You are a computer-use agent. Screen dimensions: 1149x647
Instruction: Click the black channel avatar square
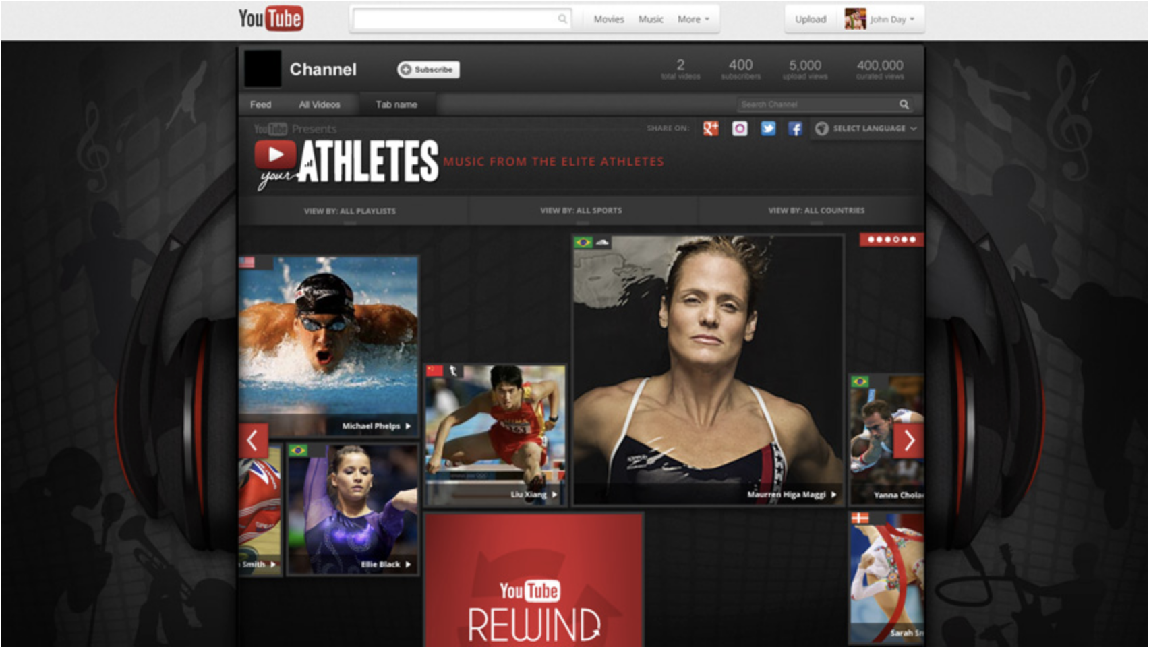point(262,69)
